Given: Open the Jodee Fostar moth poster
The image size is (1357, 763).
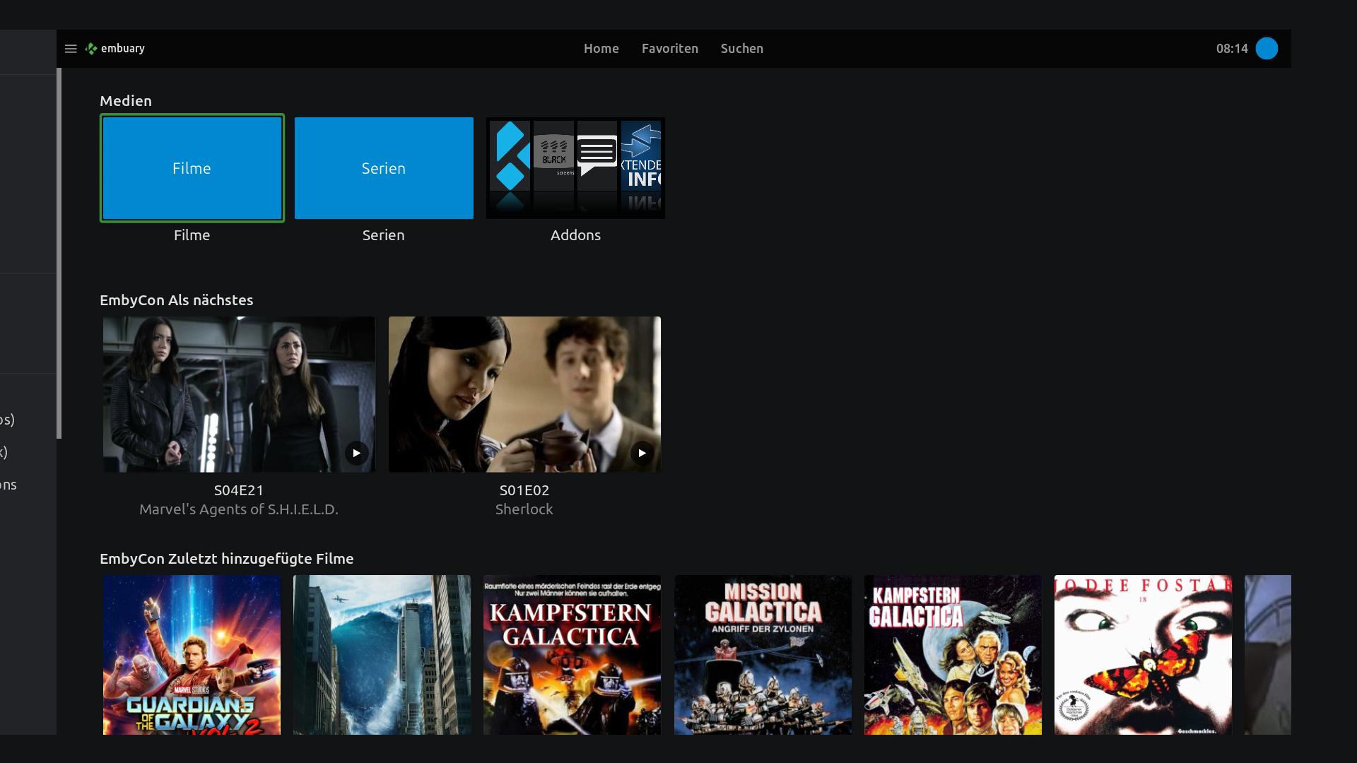Looking at the screenshot, I should coord(1143,655).
